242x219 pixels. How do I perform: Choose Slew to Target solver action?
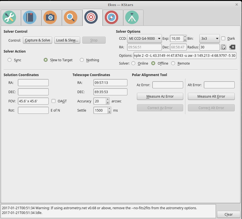pos(46,60)
